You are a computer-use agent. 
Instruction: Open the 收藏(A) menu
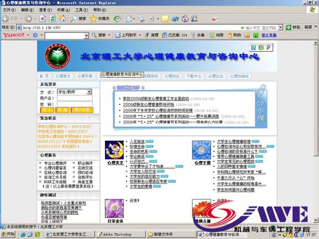point(63,10)
